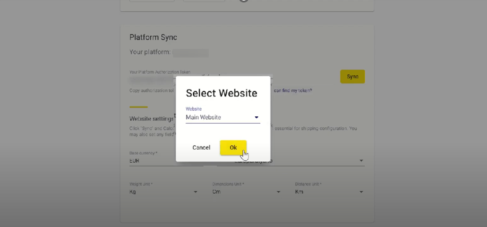
Task: Click the blurred platform name after 'Your platform:'
Action: (191, 53)
